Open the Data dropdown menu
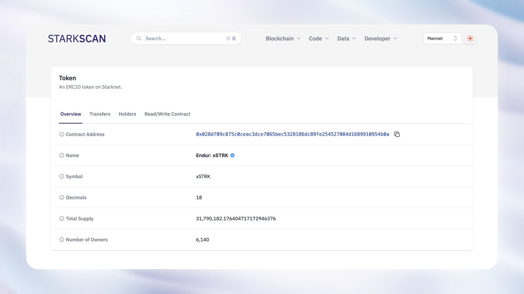 point(347,38)
